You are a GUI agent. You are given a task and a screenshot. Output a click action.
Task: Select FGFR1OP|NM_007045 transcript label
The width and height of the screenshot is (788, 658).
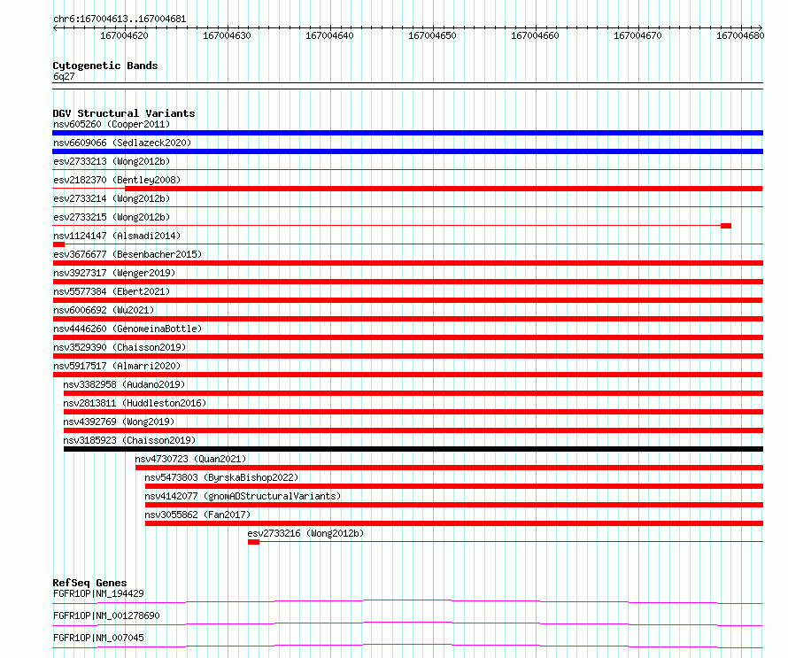(98, 638)
